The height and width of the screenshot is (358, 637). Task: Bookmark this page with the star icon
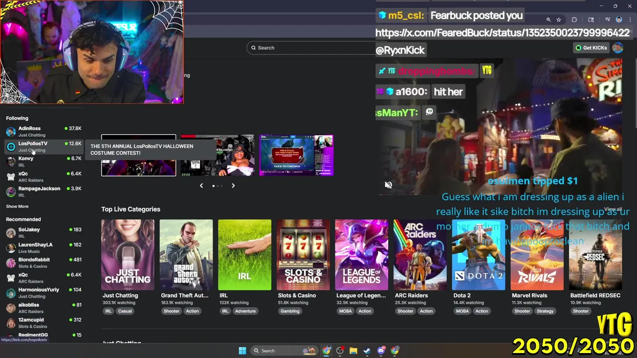point(559,20)
